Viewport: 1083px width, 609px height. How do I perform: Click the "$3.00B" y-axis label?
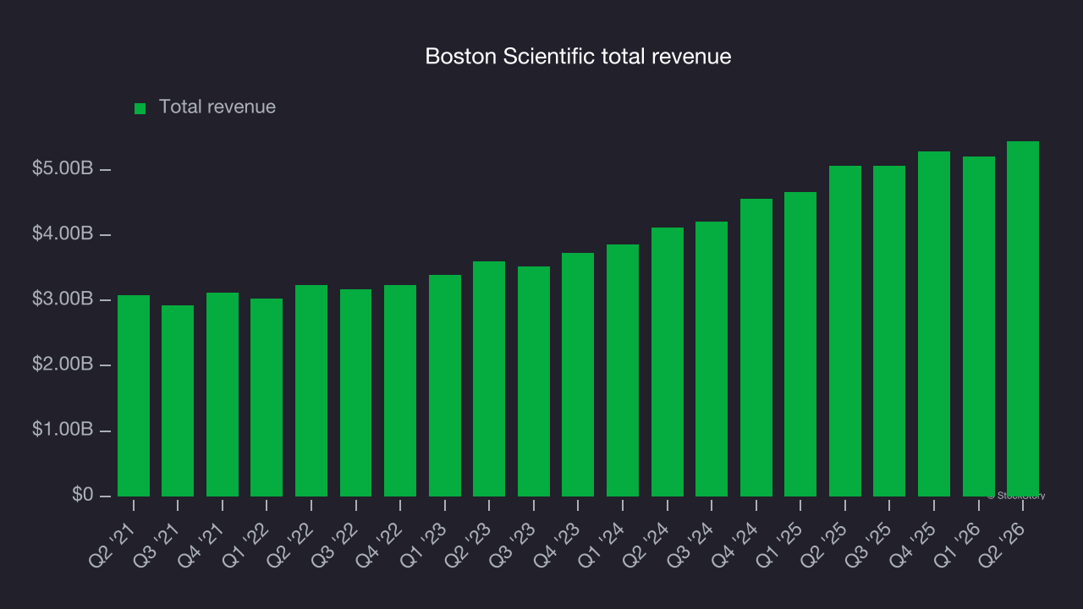coord(62,299)
